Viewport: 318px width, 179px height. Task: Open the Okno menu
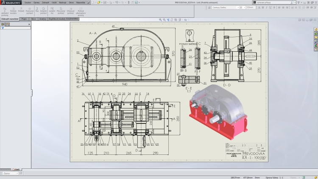click(x=71, y=3)
